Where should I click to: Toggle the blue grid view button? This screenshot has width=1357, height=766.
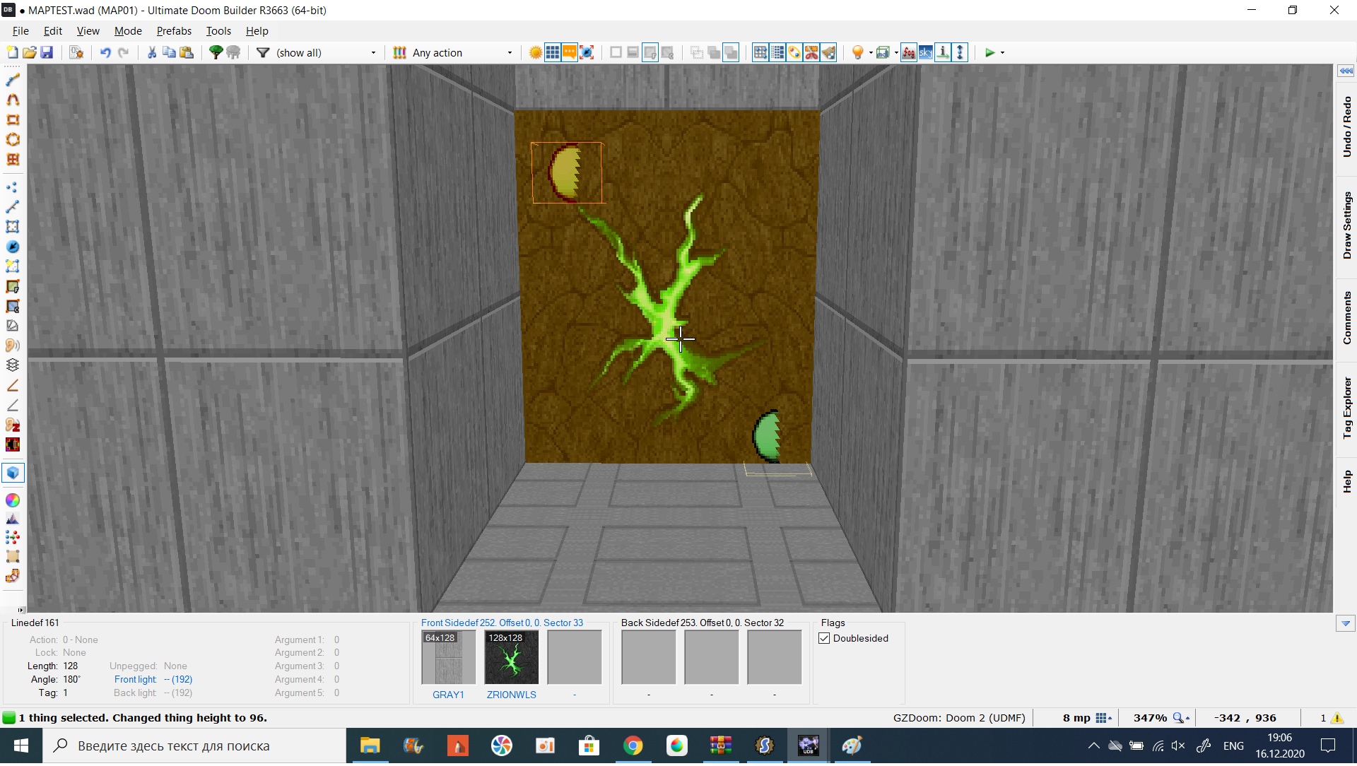pos(553,53)
